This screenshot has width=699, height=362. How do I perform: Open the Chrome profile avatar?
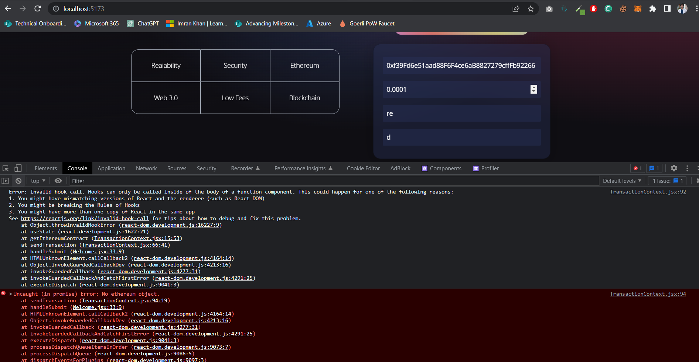682,9
